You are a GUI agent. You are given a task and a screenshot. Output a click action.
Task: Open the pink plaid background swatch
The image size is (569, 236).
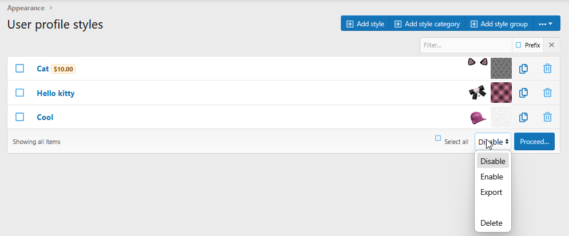pos(501,93)
